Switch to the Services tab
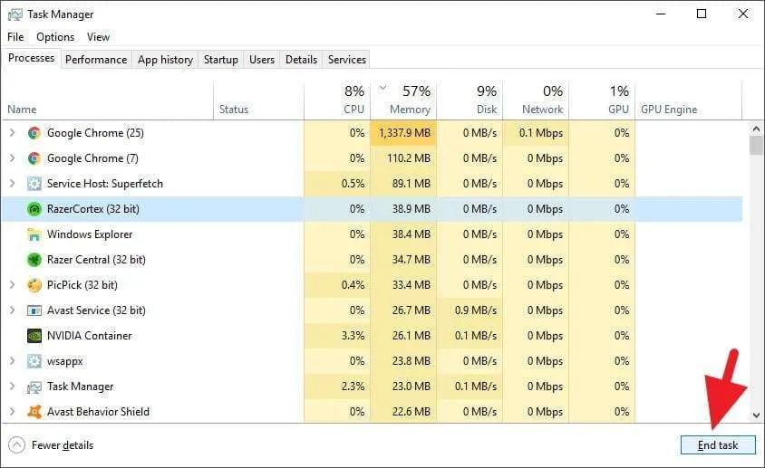This screenshot has height=468, width=765. coord(347,60)
